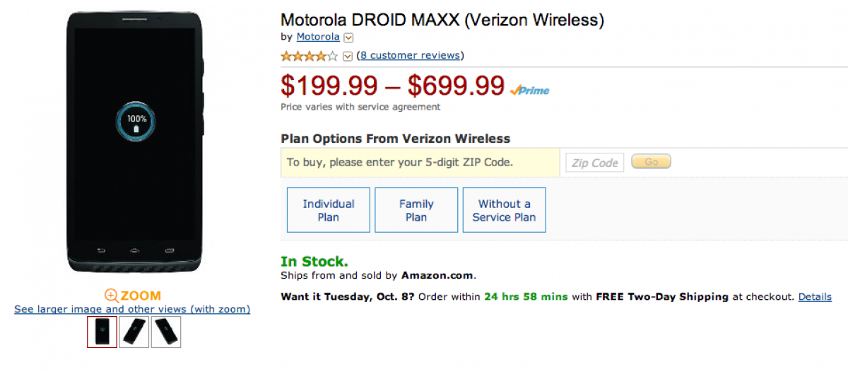Expand the dropdown arrow next to Motorola

point(348,37)
